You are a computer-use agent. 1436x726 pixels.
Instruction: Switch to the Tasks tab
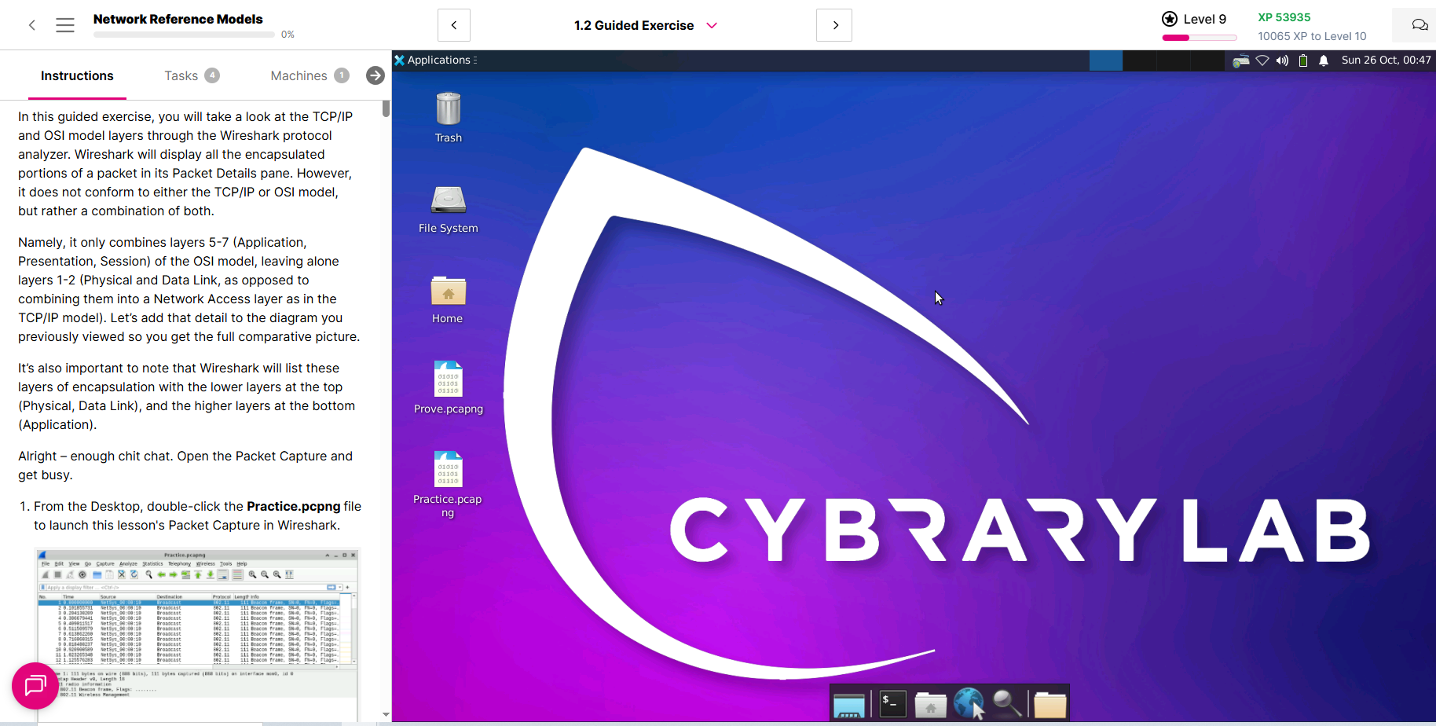[191, 75]
